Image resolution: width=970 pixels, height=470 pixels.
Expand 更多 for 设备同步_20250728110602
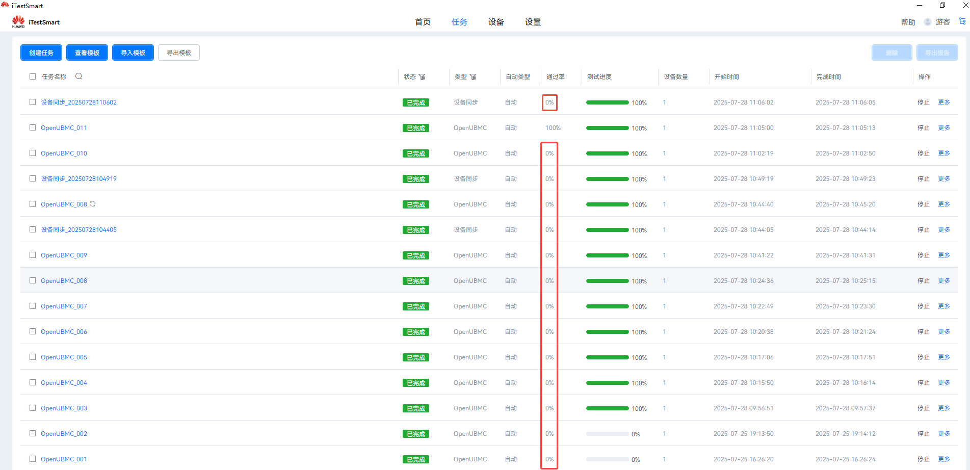coord(944,102)
